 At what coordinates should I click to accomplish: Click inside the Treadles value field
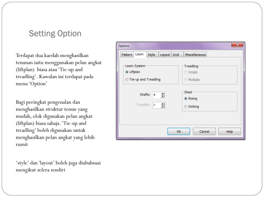click(157, 105)
